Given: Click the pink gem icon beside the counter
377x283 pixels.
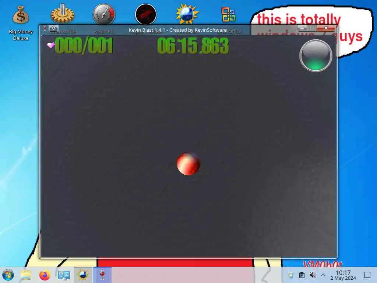Looking at the screenshot, I should pos(51,45).
